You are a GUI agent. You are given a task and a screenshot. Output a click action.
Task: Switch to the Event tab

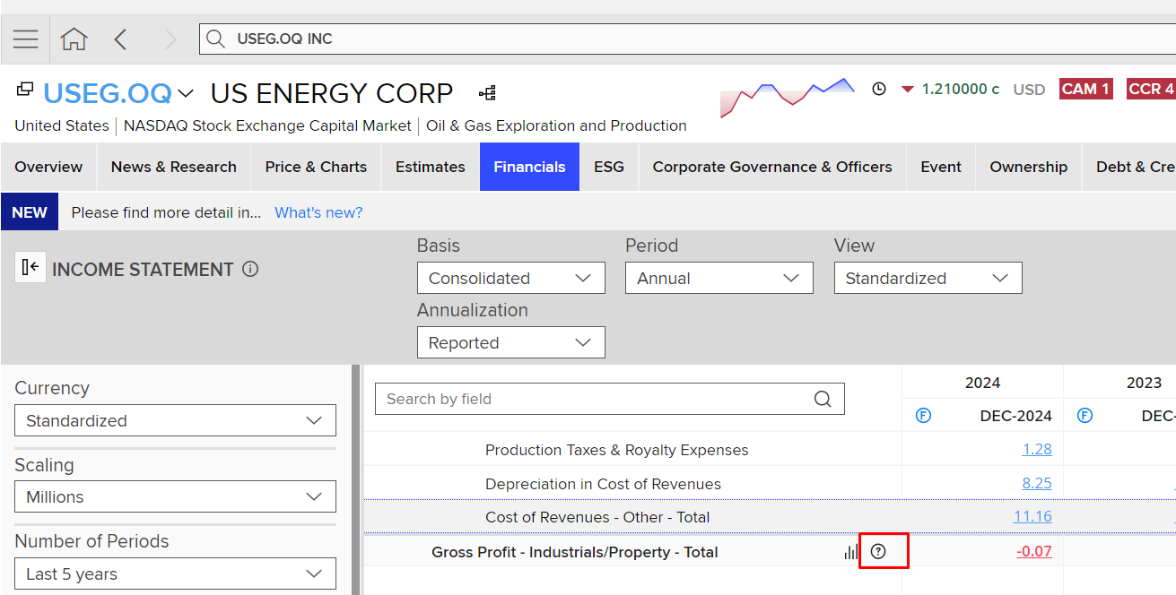pos(941,167)
